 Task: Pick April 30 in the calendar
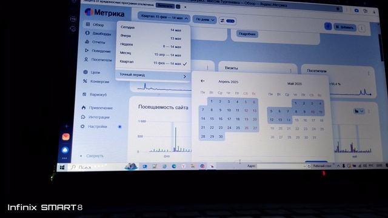click(x=221, y=136)
